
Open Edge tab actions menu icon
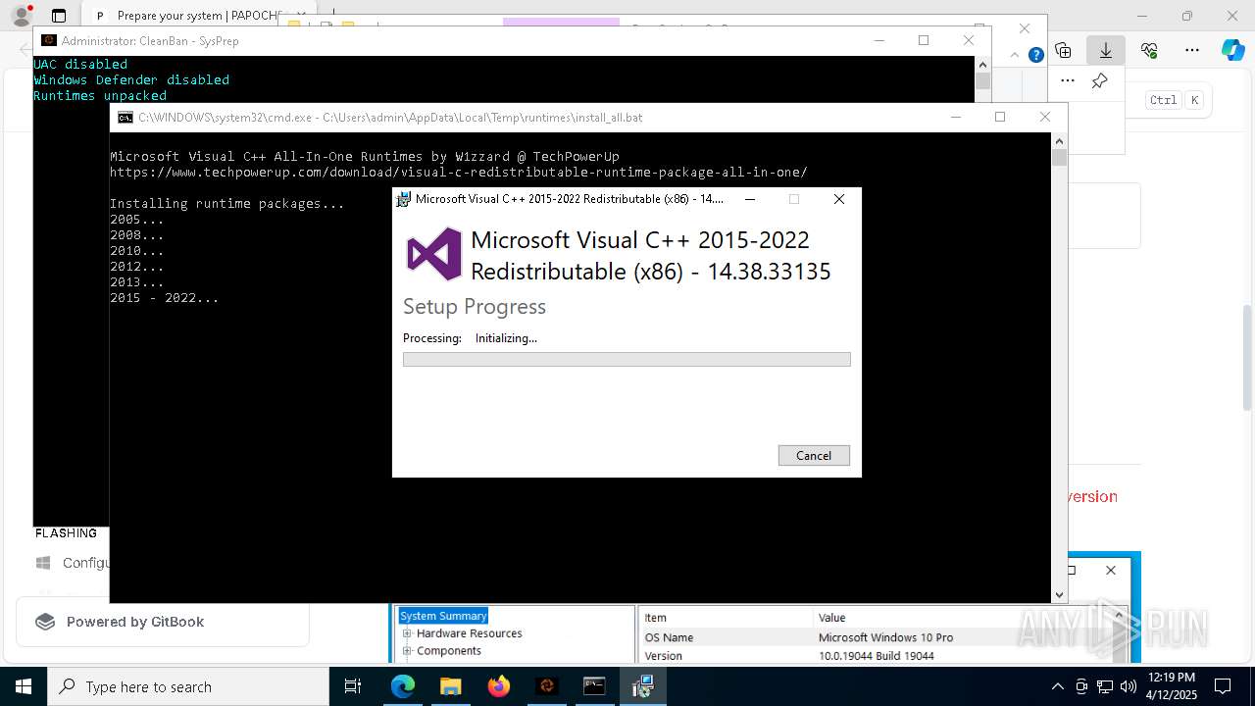(59, 16)
